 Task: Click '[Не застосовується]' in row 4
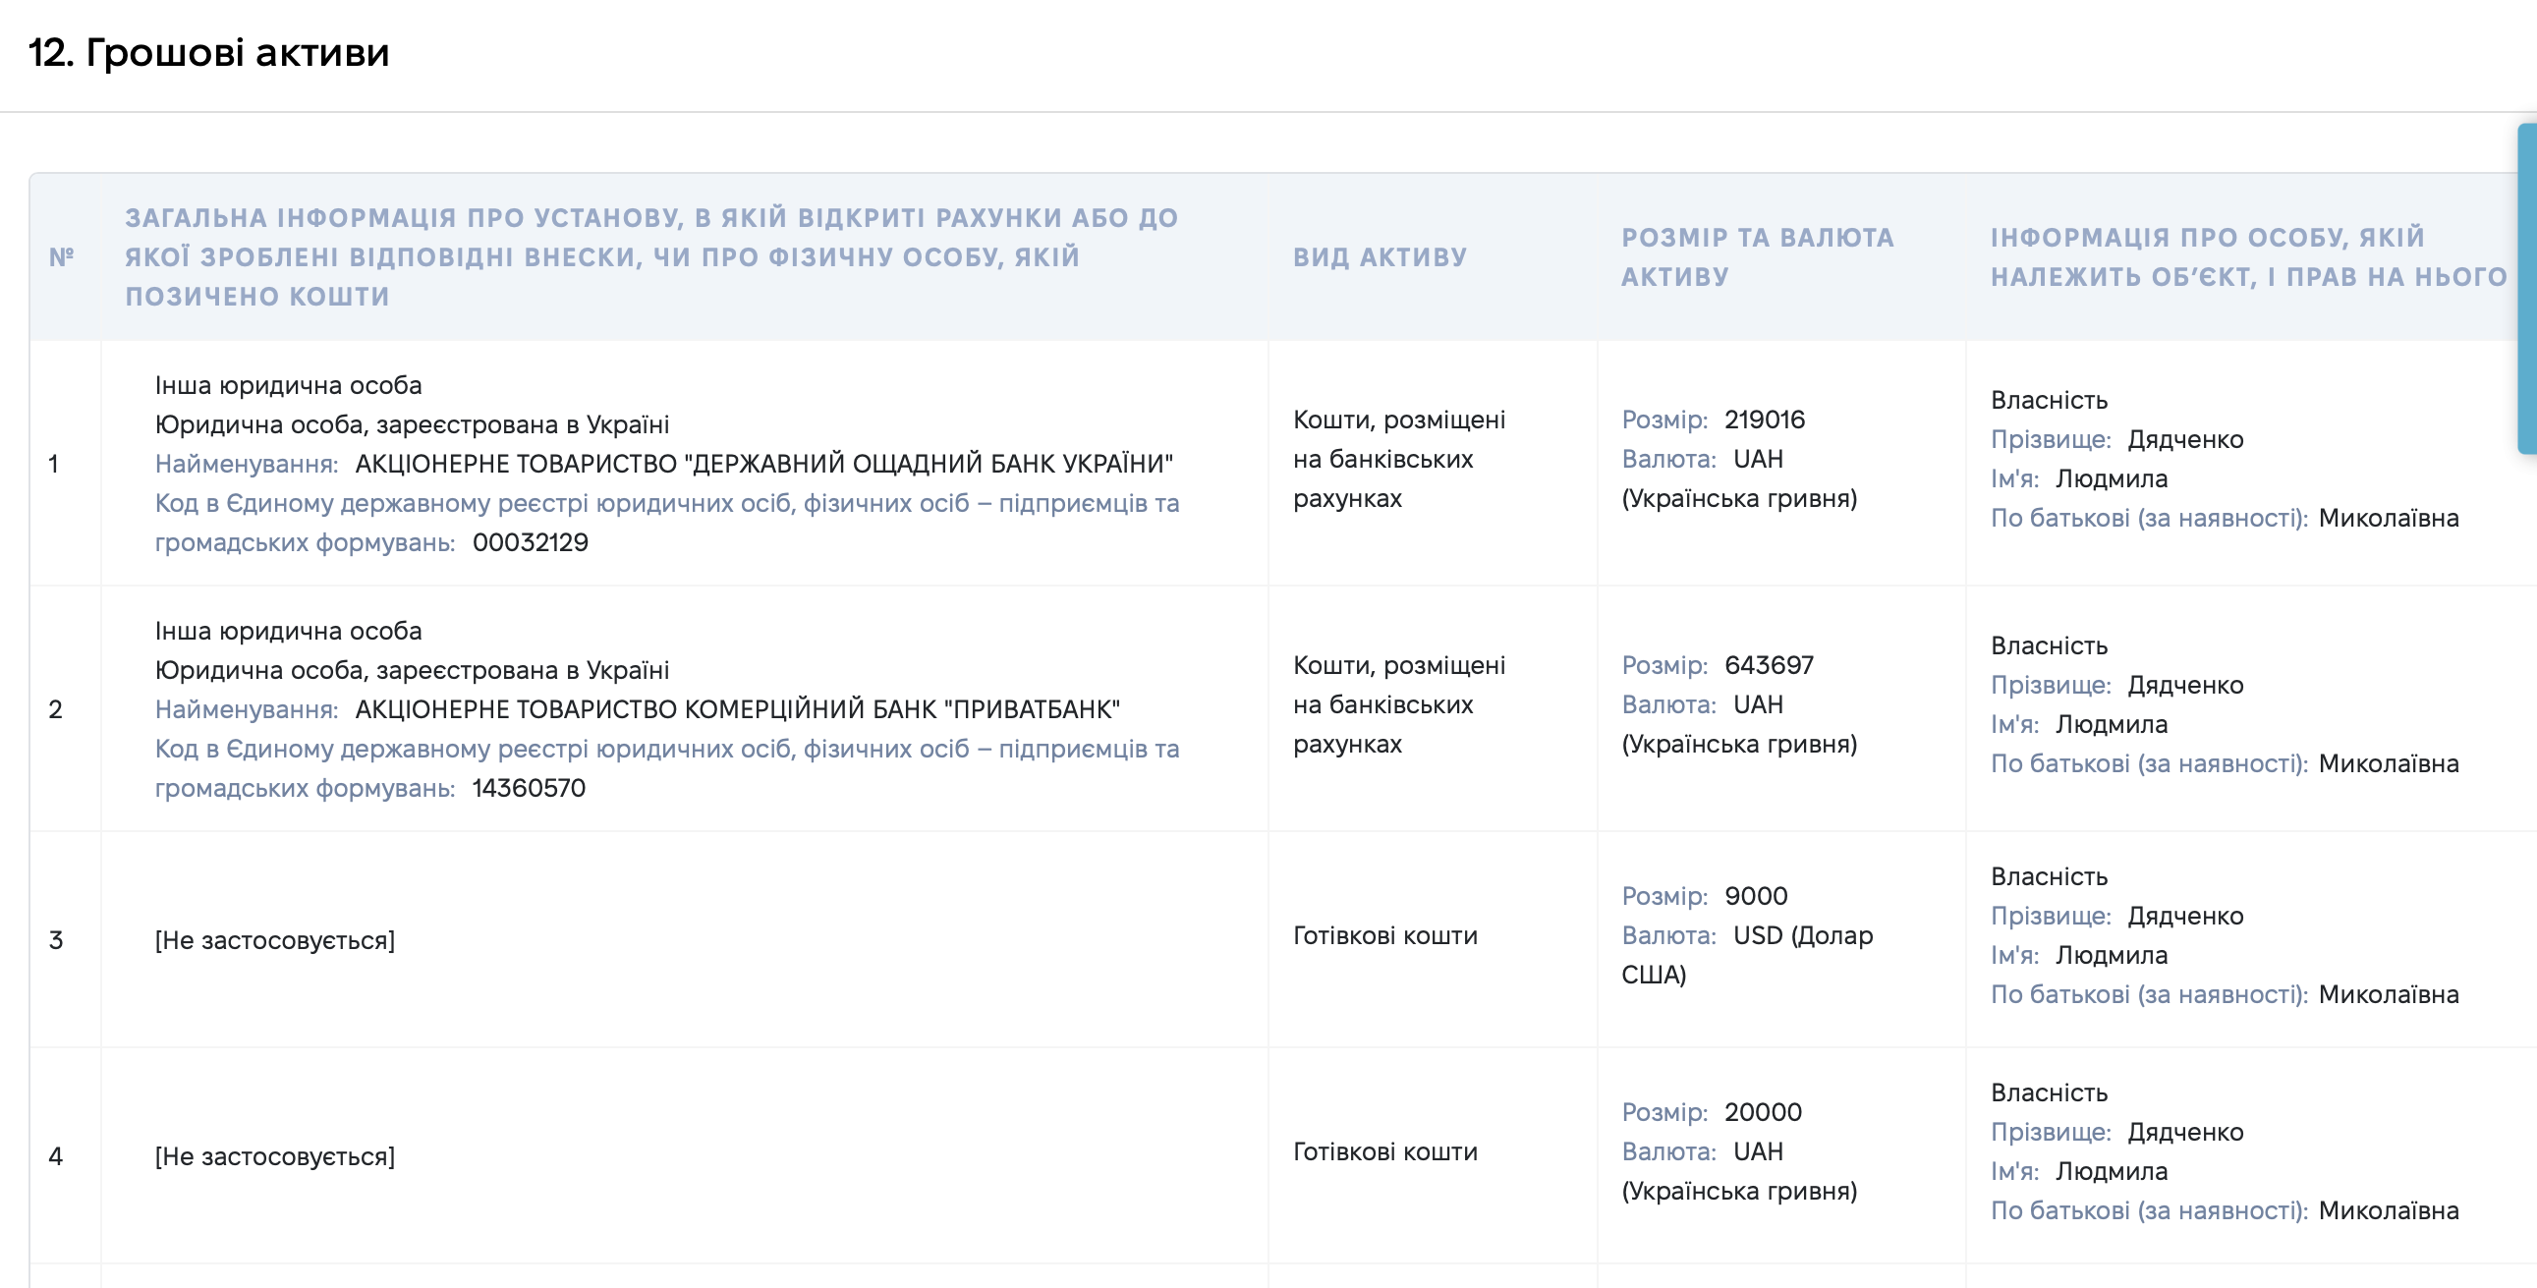(x=275, y=1156)
